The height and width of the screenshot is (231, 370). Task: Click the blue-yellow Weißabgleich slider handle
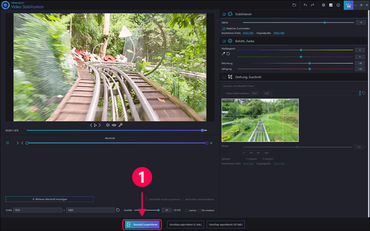coord(301,50)
